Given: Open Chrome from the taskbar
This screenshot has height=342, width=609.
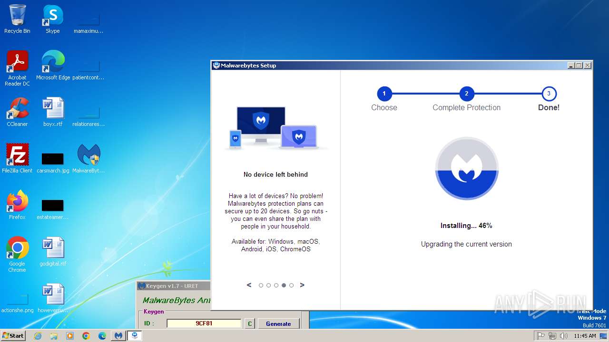Looking at the screenshot, I should [86, 336].
